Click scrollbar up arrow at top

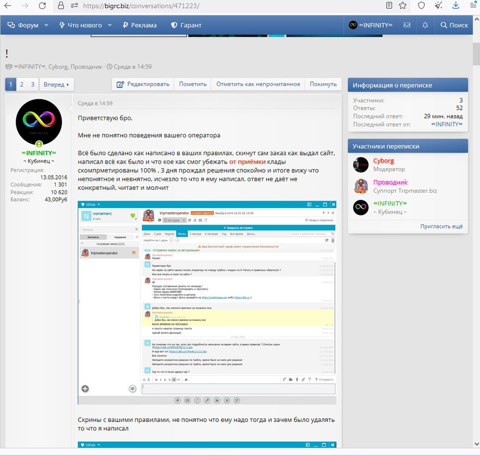(477, 19)
